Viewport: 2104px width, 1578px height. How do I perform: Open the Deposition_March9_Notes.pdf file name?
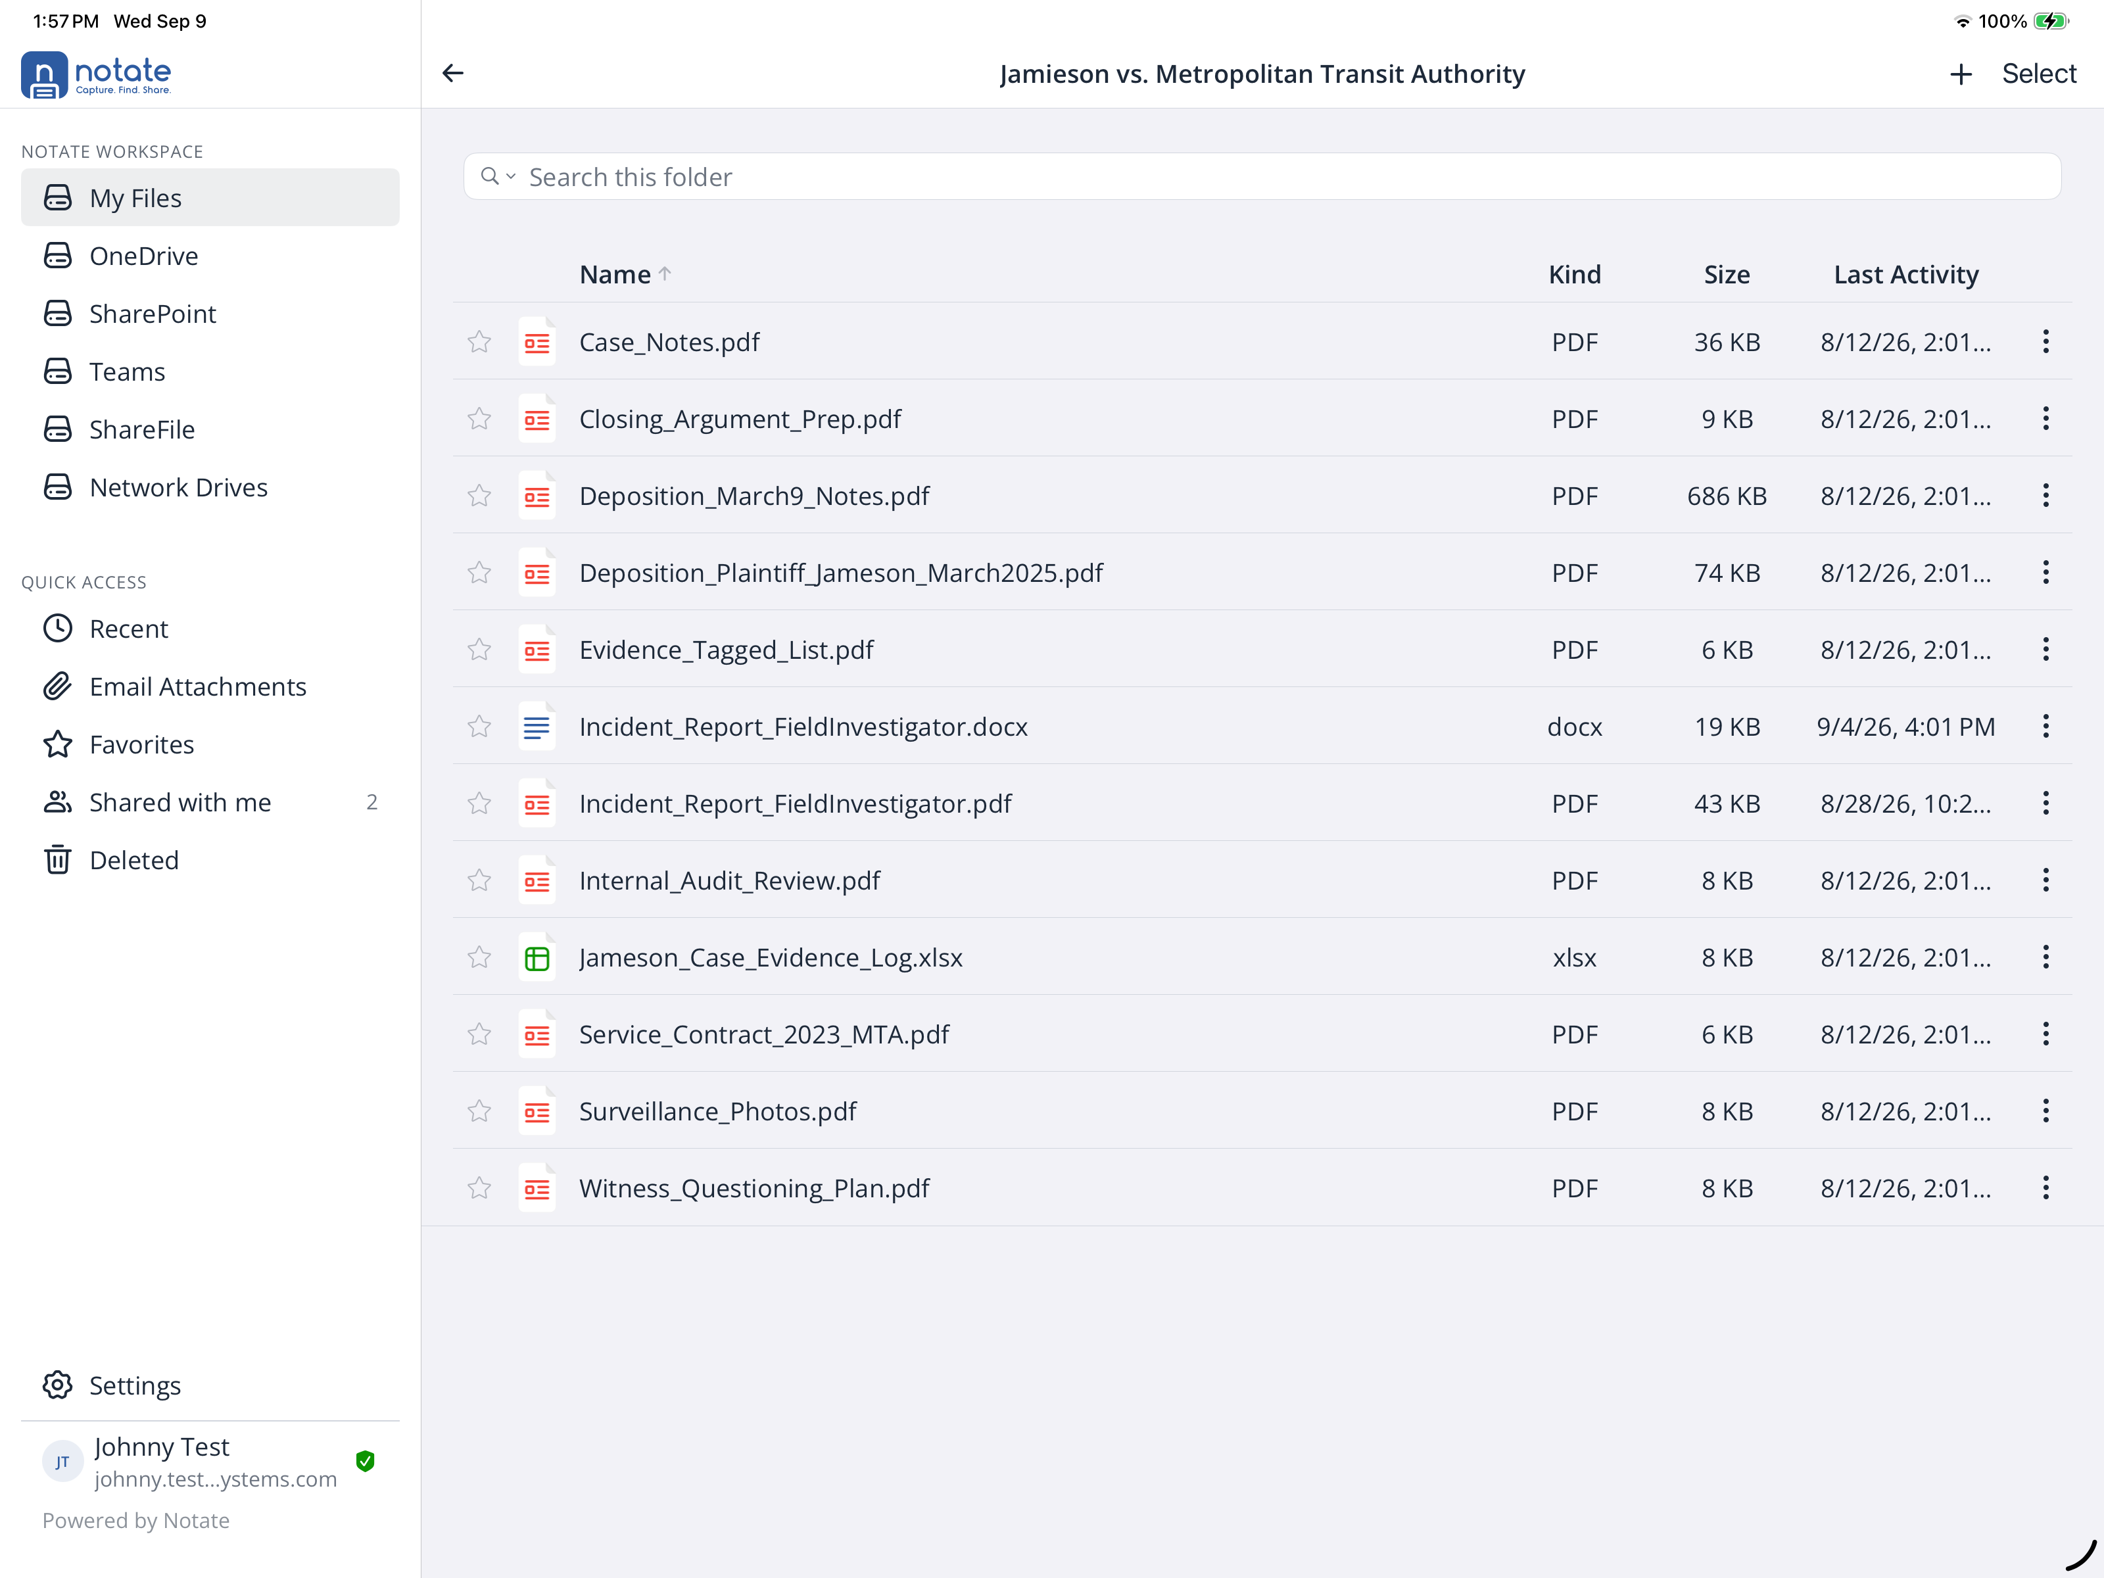click(754, 496)
